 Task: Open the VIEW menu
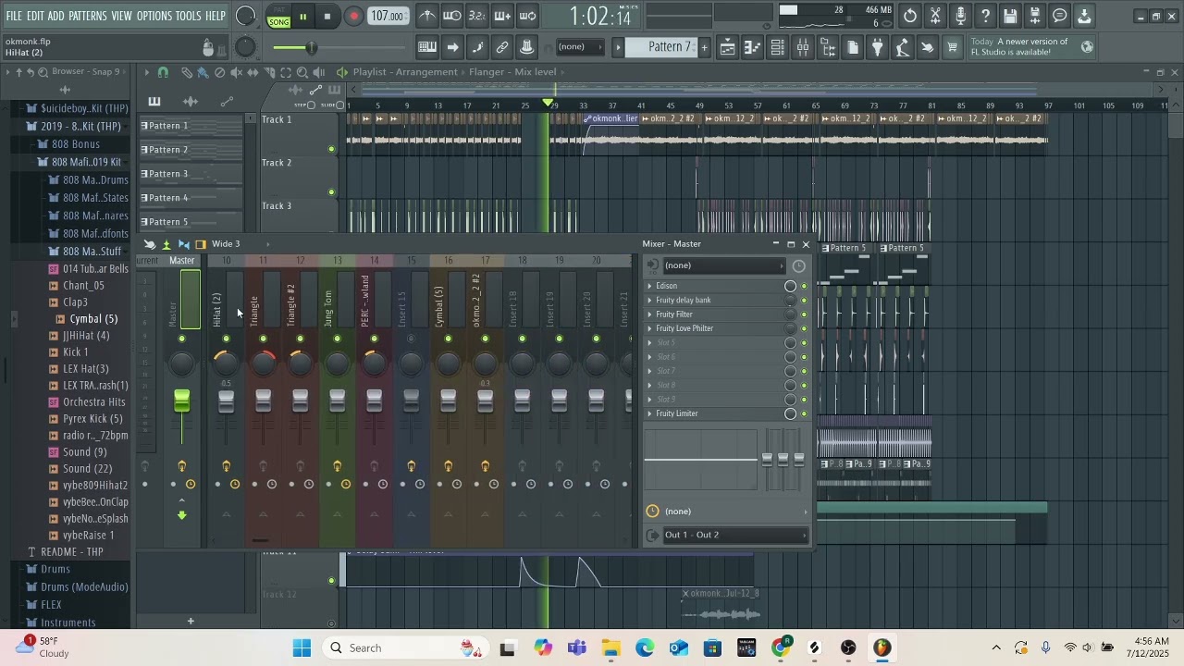coord(122,16)
